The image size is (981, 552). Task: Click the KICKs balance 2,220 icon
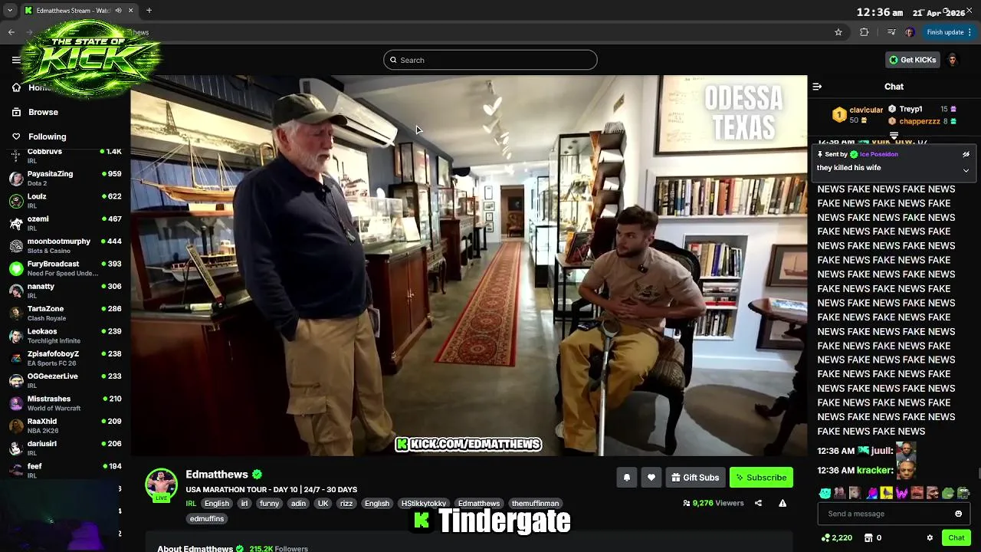pos(825,537)
